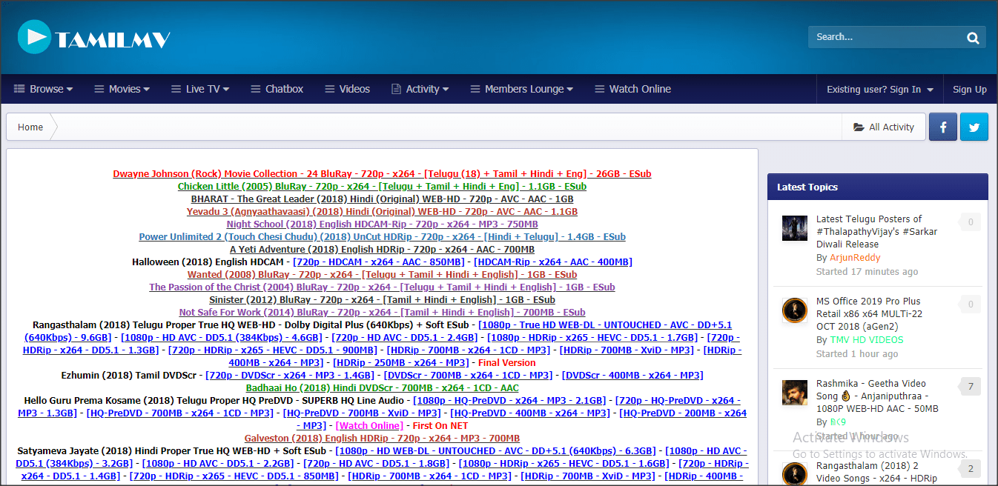Image resolution: width=998 pixels, height=486 pixels.
Task: Open the Activity menu dropdown
Action: pos(420,89)
